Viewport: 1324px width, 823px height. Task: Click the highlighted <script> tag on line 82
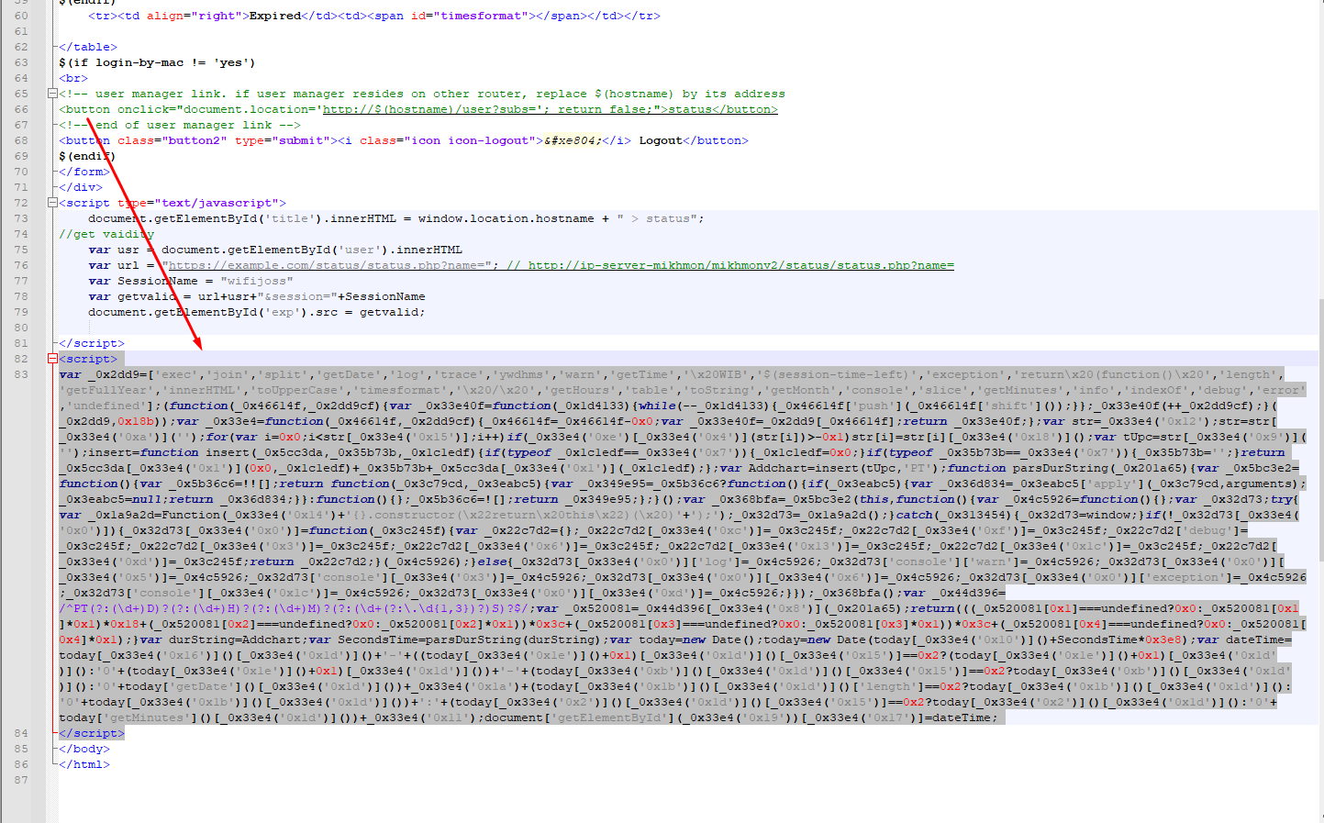coord(88,359)
